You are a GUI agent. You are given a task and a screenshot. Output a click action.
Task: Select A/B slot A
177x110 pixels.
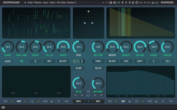point(119,2)
